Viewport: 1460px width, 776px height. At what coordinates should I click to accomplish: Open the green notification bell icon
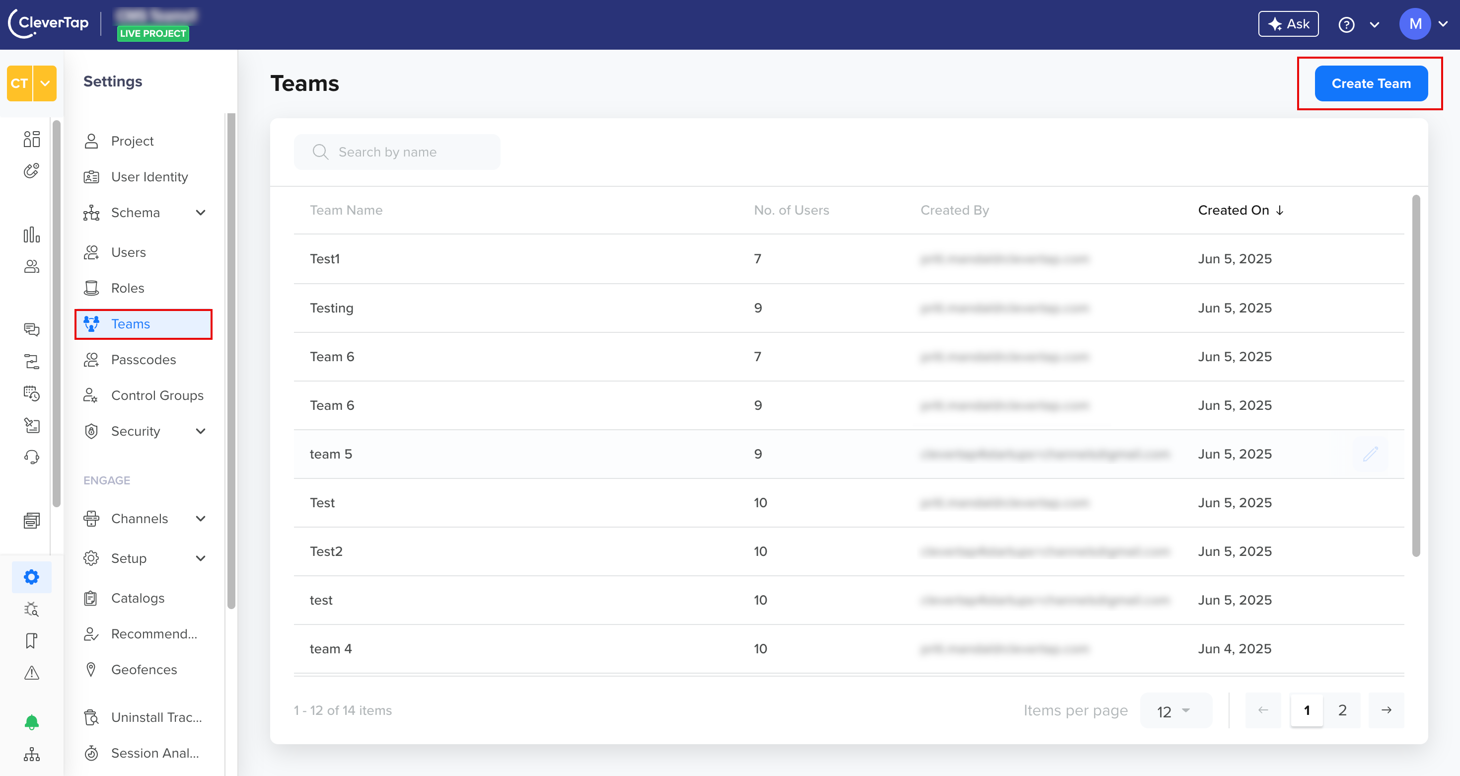click(x=32, y=721)
